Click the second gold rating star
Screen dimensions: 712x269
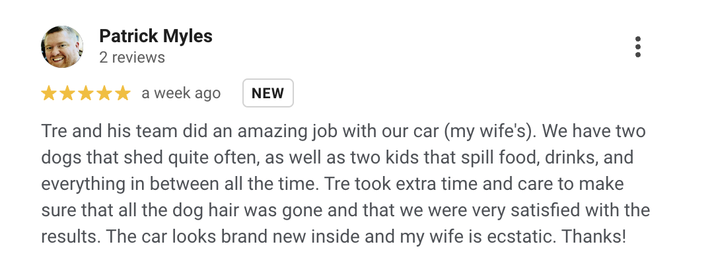coord(67,94)
